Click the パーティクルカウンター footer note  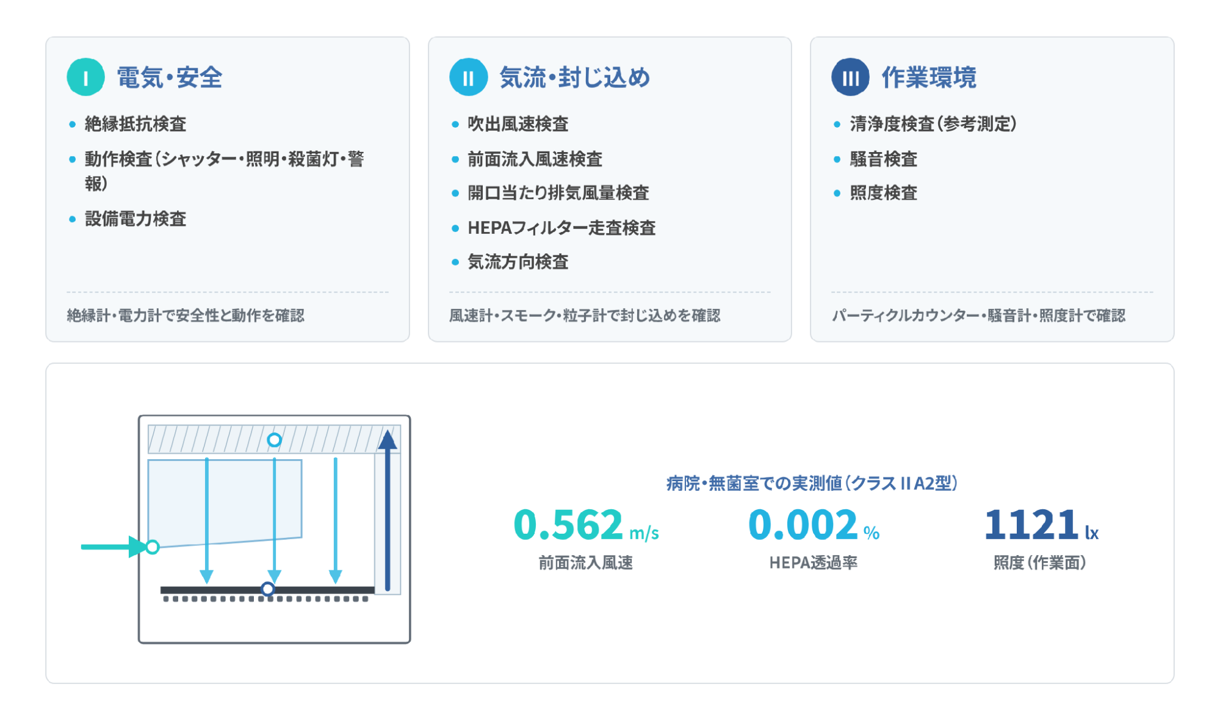[x=979, y=316]
